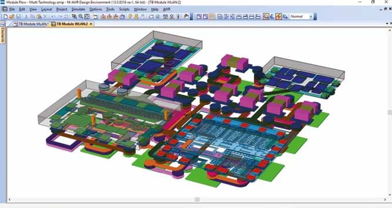This screenshot has height=208, width=392.
Task: Switch to the TB Module WLAN:1 tab
Action: coord(30,24)
